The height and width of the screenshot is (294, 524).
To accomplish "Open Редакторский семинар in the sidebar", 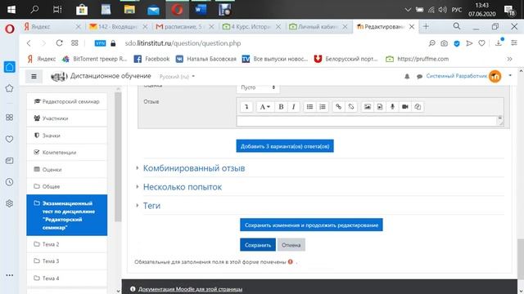I will (67, 101).
